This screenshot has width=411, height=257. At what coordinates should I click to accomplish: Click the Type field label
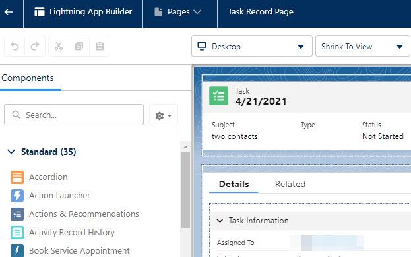coord(307,125)
